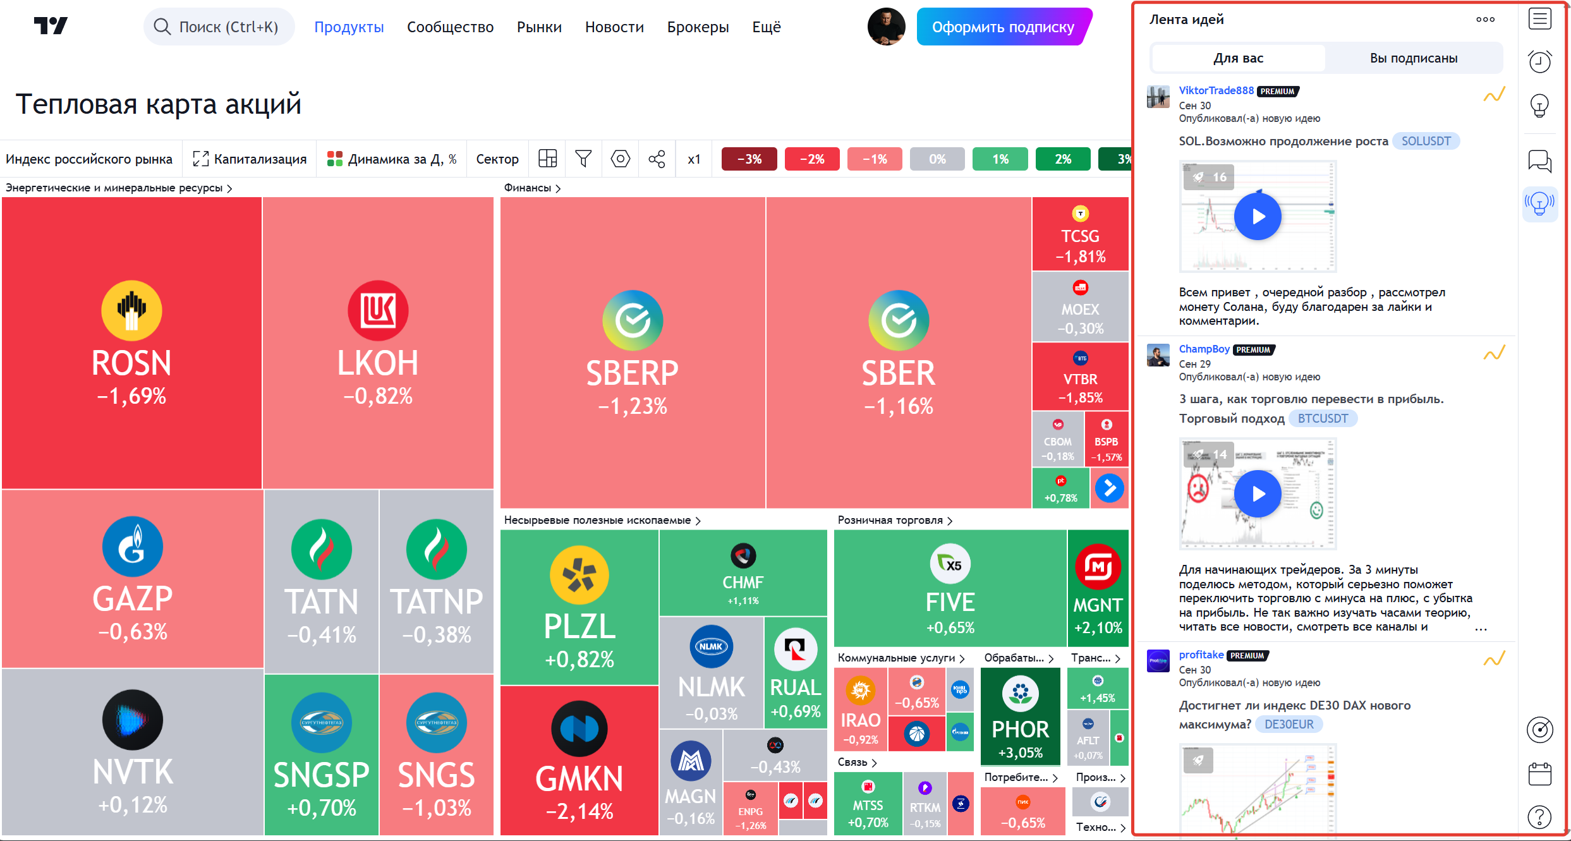Open the Сектор grouping dropdown
The height and width of the screenshot is (841, 1571).
497,159
